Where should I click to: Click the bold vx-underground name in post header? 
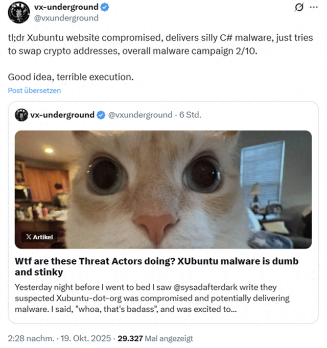pyautogui.click(x=65, y=8)
